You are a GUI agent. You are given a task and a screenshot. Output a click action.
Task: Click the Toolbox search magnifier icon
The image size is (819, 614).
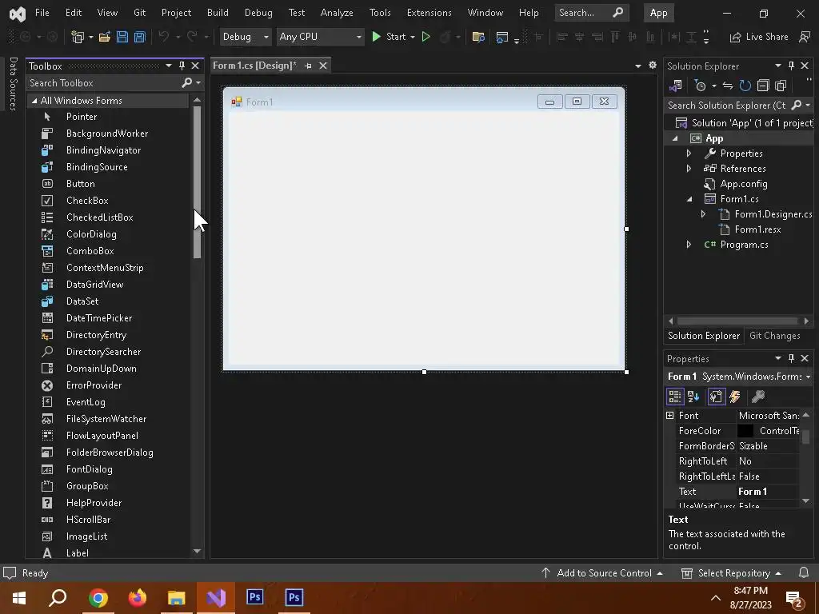(x=186, y=82)
